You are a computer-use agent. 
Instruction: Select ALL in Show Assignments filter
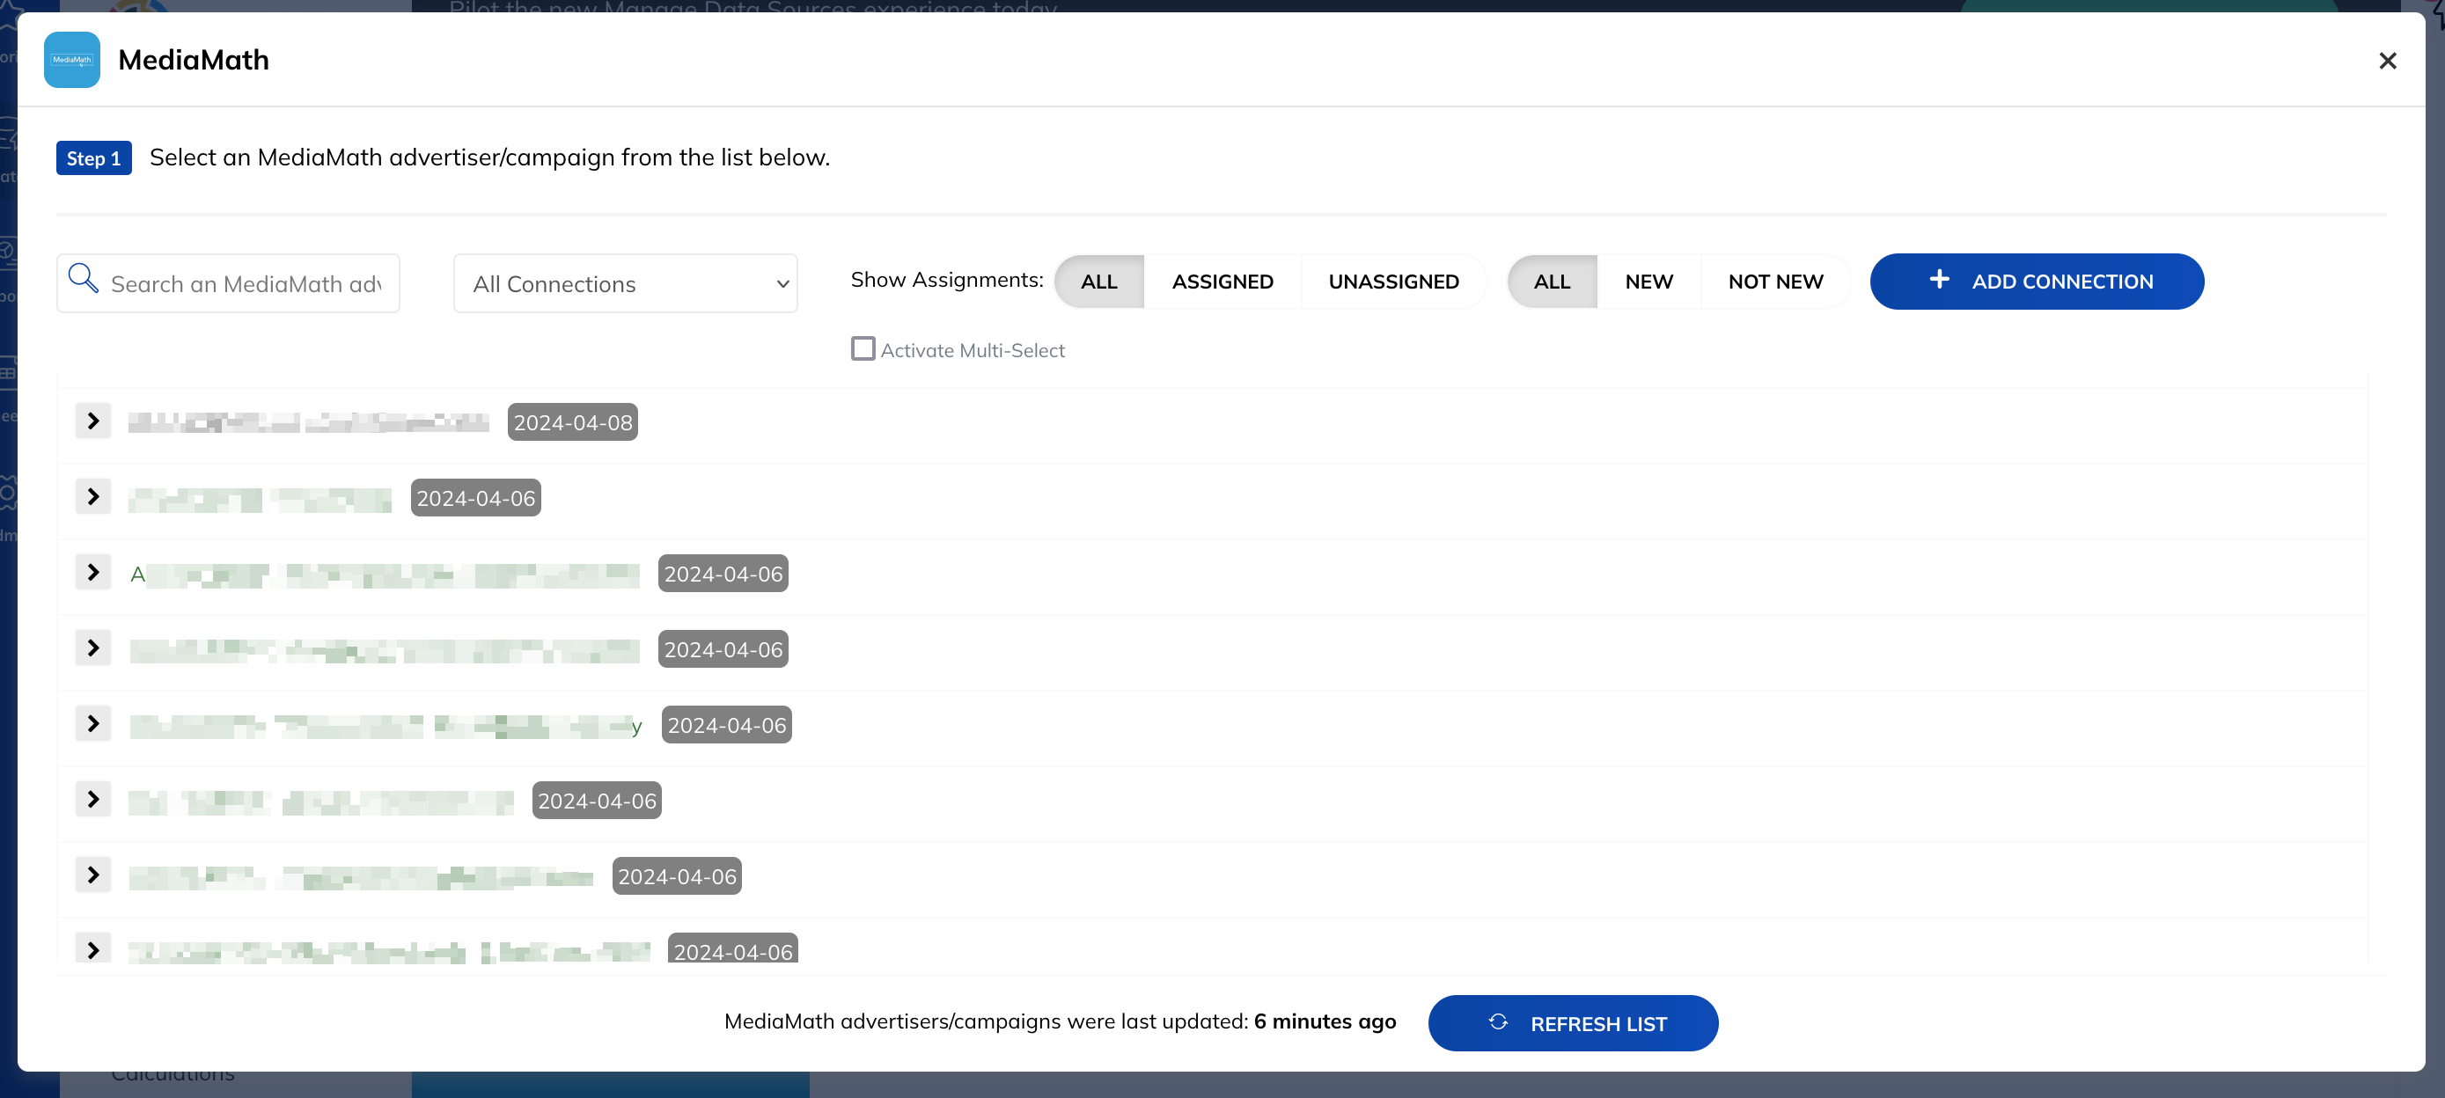tap(1099, 282)
